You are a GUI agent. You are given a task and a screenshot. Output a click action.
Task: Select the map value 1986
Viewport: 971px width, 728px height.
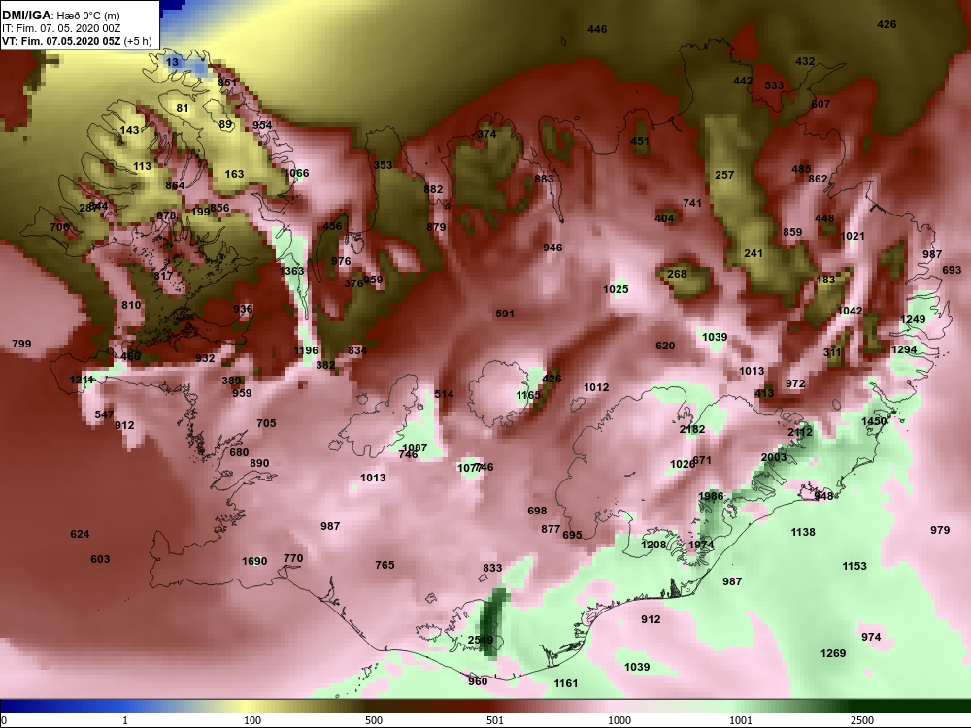pyautogui.click(x=711, y=496)
